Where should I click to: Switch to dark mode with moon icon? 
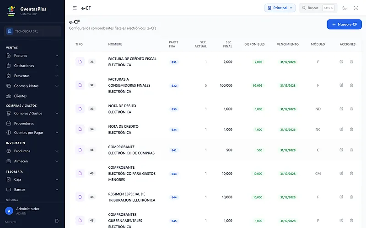pyautogui.click(x=344, y=8)
